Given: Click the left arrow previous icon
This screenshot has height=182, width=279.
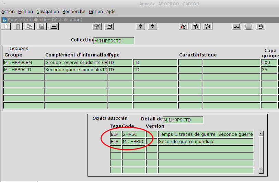Looking at the screenshot, I should click(140, 27).
